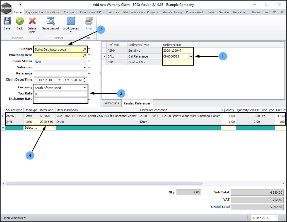The image size is (287, 222).
Task: Open the Utilities ribbon tab
Action: (x=255, y=12)
